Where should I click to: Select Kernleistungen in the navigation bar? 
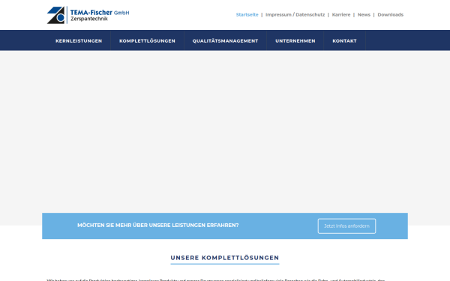click(x=79, y=40)
